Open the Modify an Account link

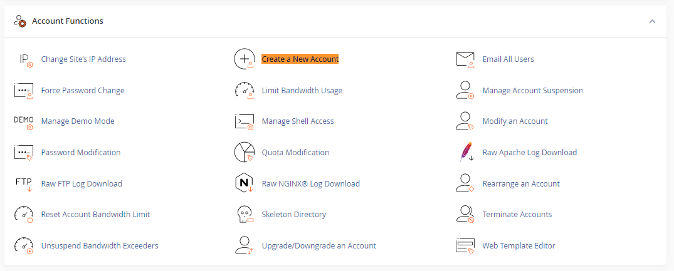(515, 121)
